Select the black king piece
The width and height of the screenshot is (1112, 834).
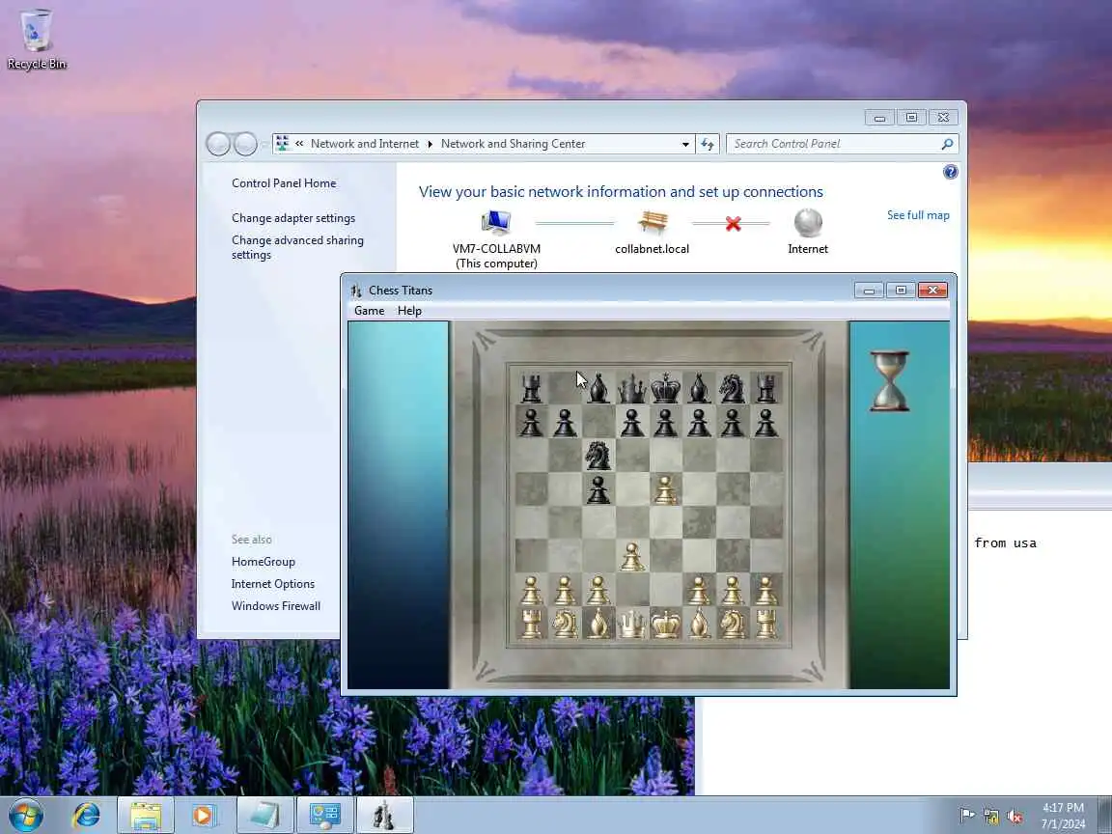point(665,387)
